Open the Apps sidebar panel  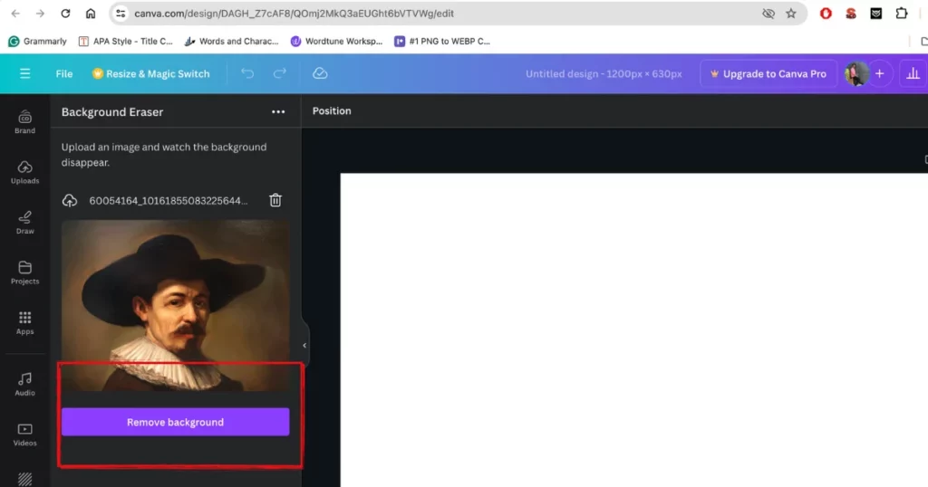point(24,322)
